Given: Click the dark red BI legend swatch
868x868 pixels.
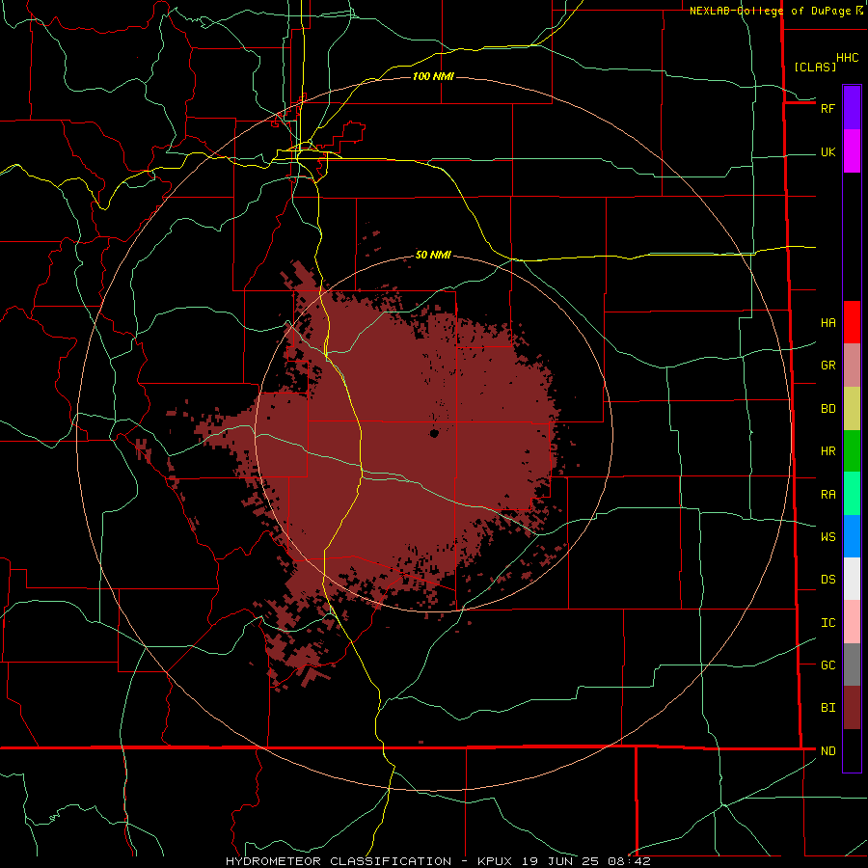Looking at the screenshot, I should coord(852,708).
